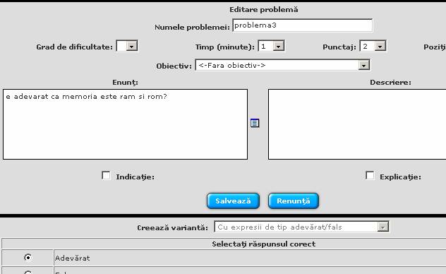Select the Adevărat radio button
Image resolution: width=446 pixels, height=274 pixels.
click(x=28, y=258)
